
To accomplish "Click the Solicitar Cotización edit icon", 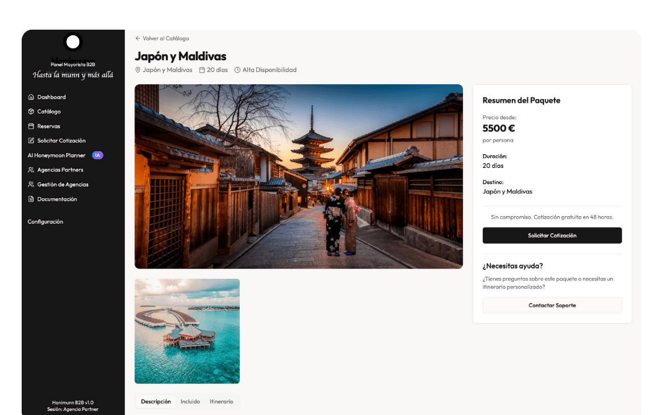I will 31,141.
